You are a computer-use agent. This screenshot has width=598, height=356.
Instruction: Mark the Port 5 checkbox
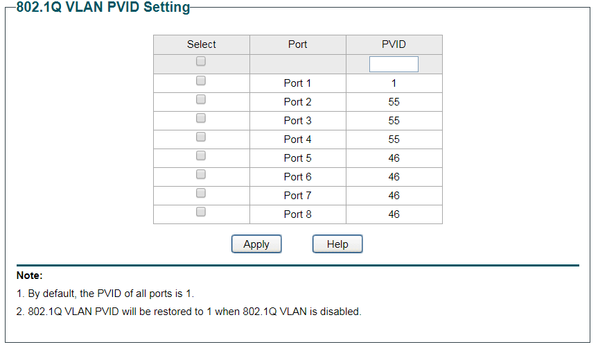coord(201,155)
